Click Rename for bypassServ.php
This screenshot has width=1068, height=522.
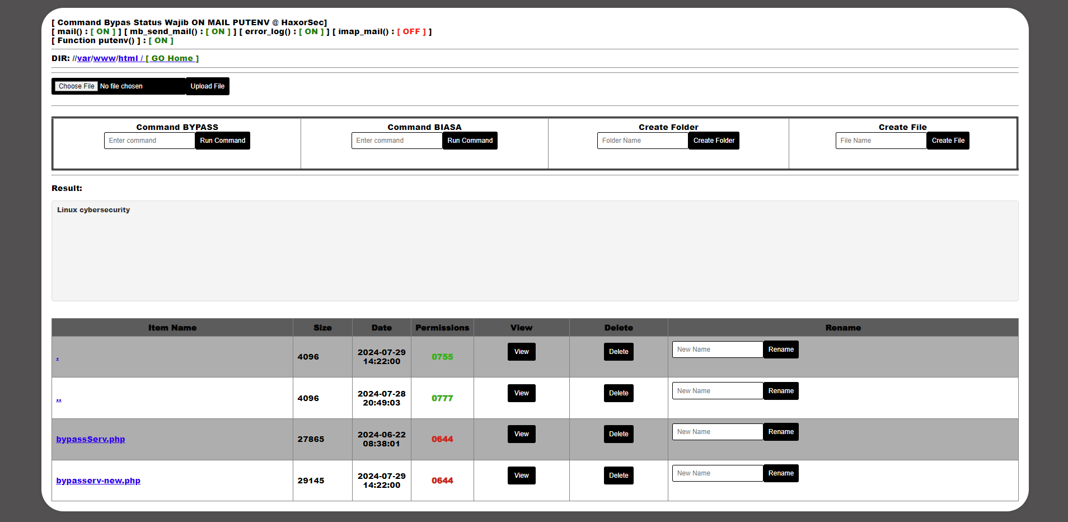tap(781, 432)
